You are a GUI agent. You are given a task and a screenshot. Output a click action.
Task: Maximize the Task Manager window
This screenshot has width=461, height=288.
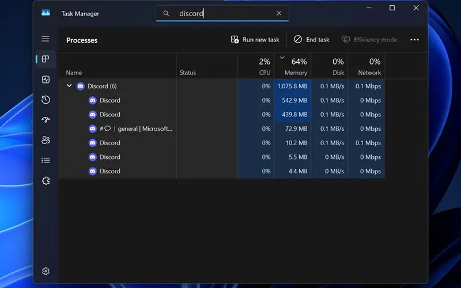[392, 8]
